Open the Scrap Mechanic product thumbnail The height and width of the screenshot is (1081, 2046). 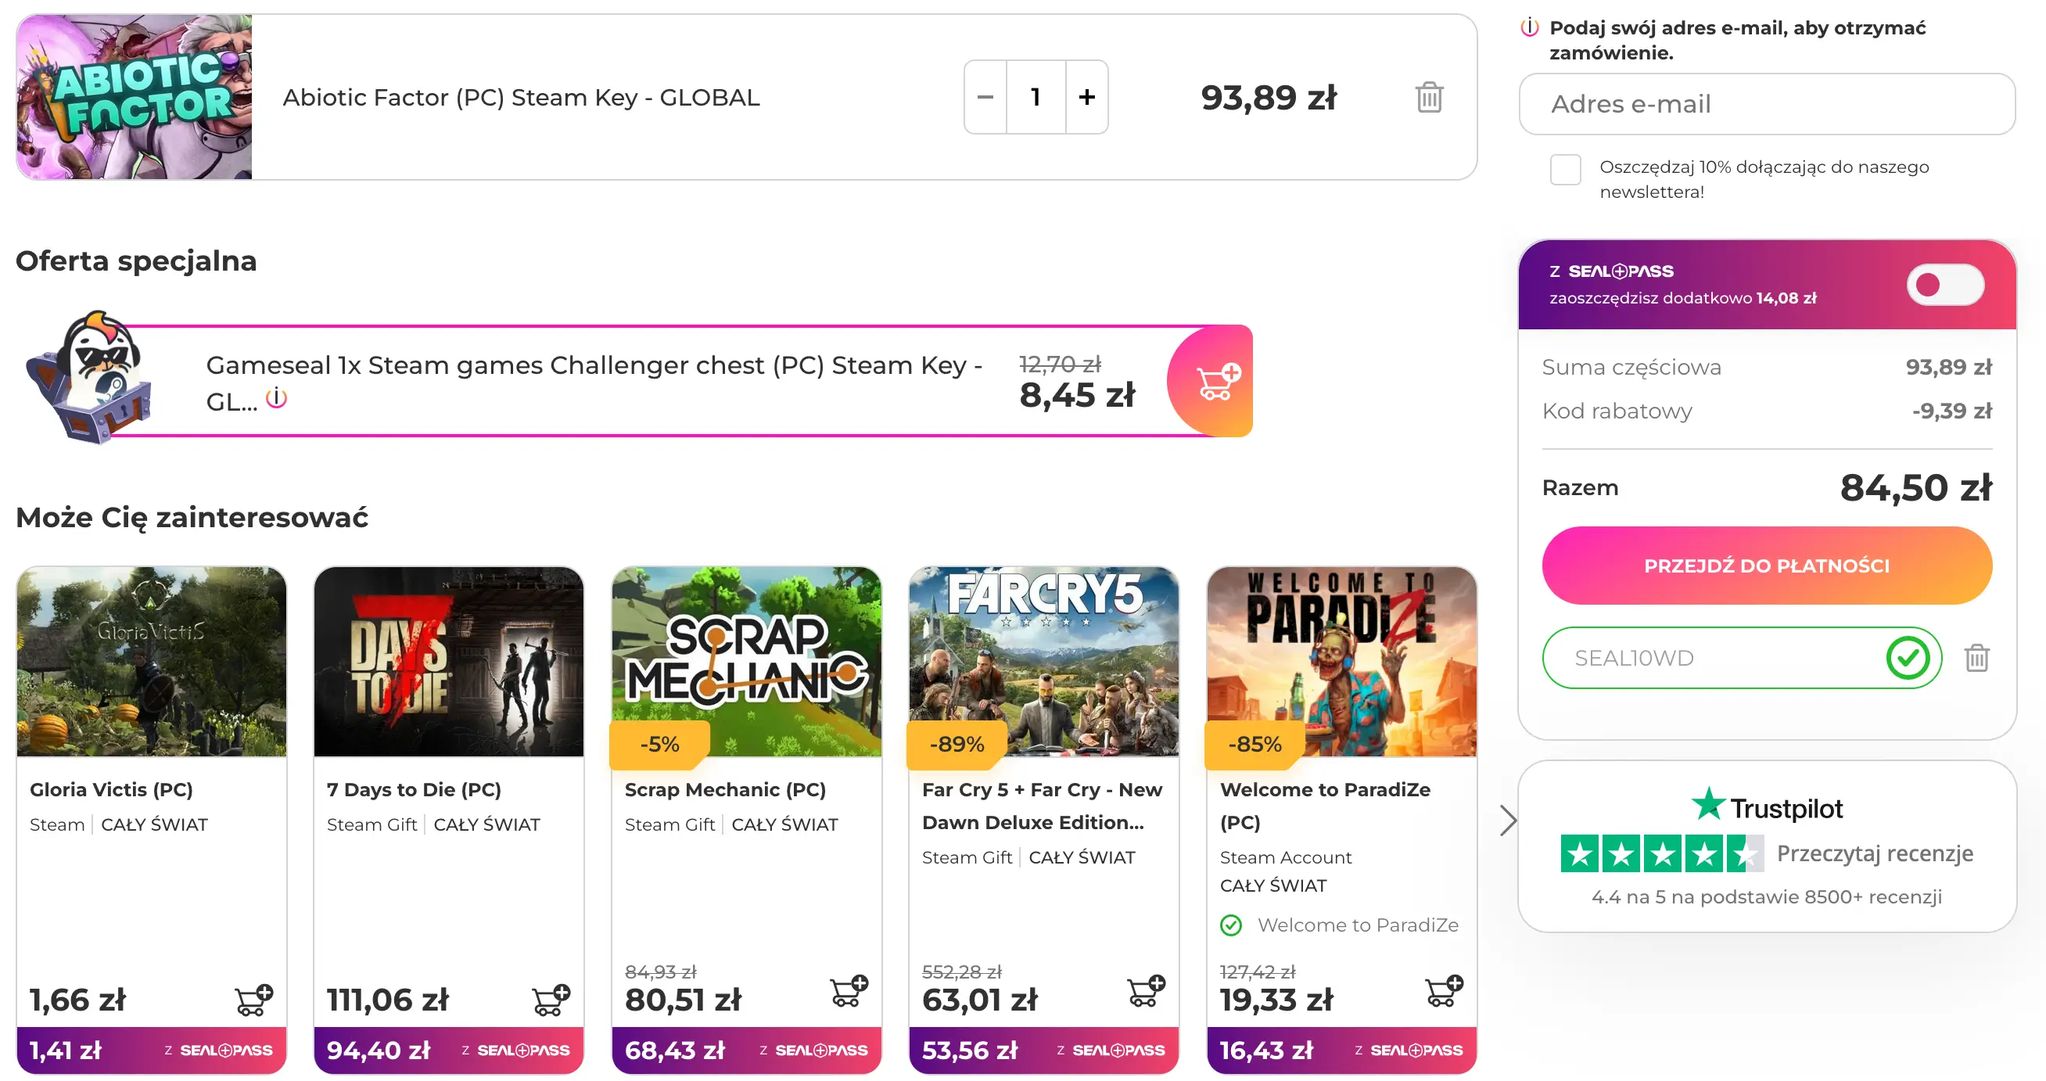[x=746, y=661]
